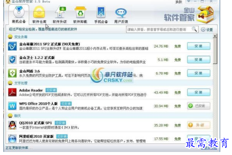Click the 金山网盾 icon
This screenshot has width=232, height=155.
(x=12, y=73)
